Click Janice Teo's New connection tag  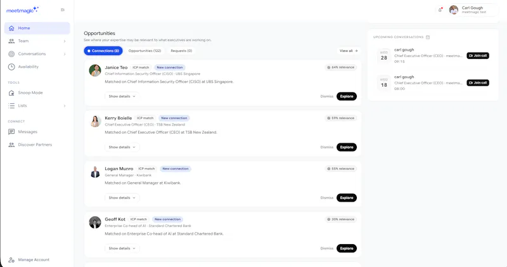point(170,68)
